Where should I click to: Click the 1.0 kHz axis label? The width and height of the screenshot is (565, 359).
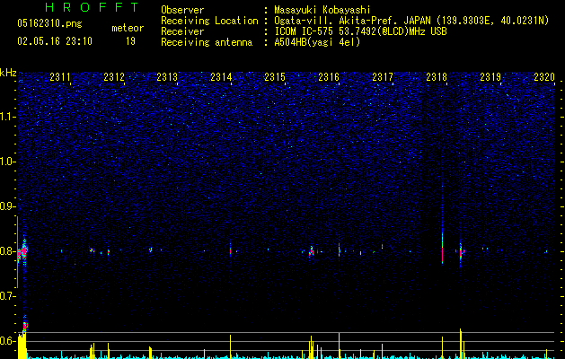coord(8,162)
